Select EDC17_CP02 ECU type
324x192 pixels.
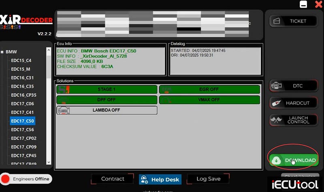[x=23, y=138]
